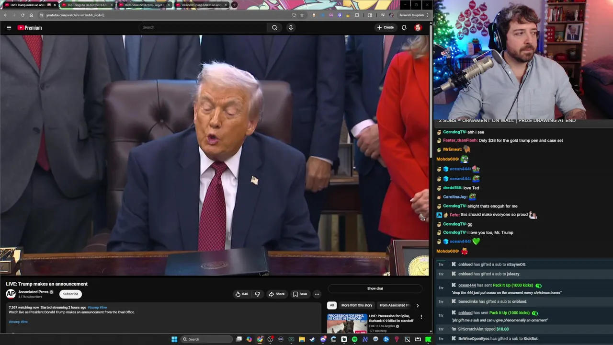Click the YouTube search magnifier button
The image size is (613, 345).
click(x=274, y=27)
